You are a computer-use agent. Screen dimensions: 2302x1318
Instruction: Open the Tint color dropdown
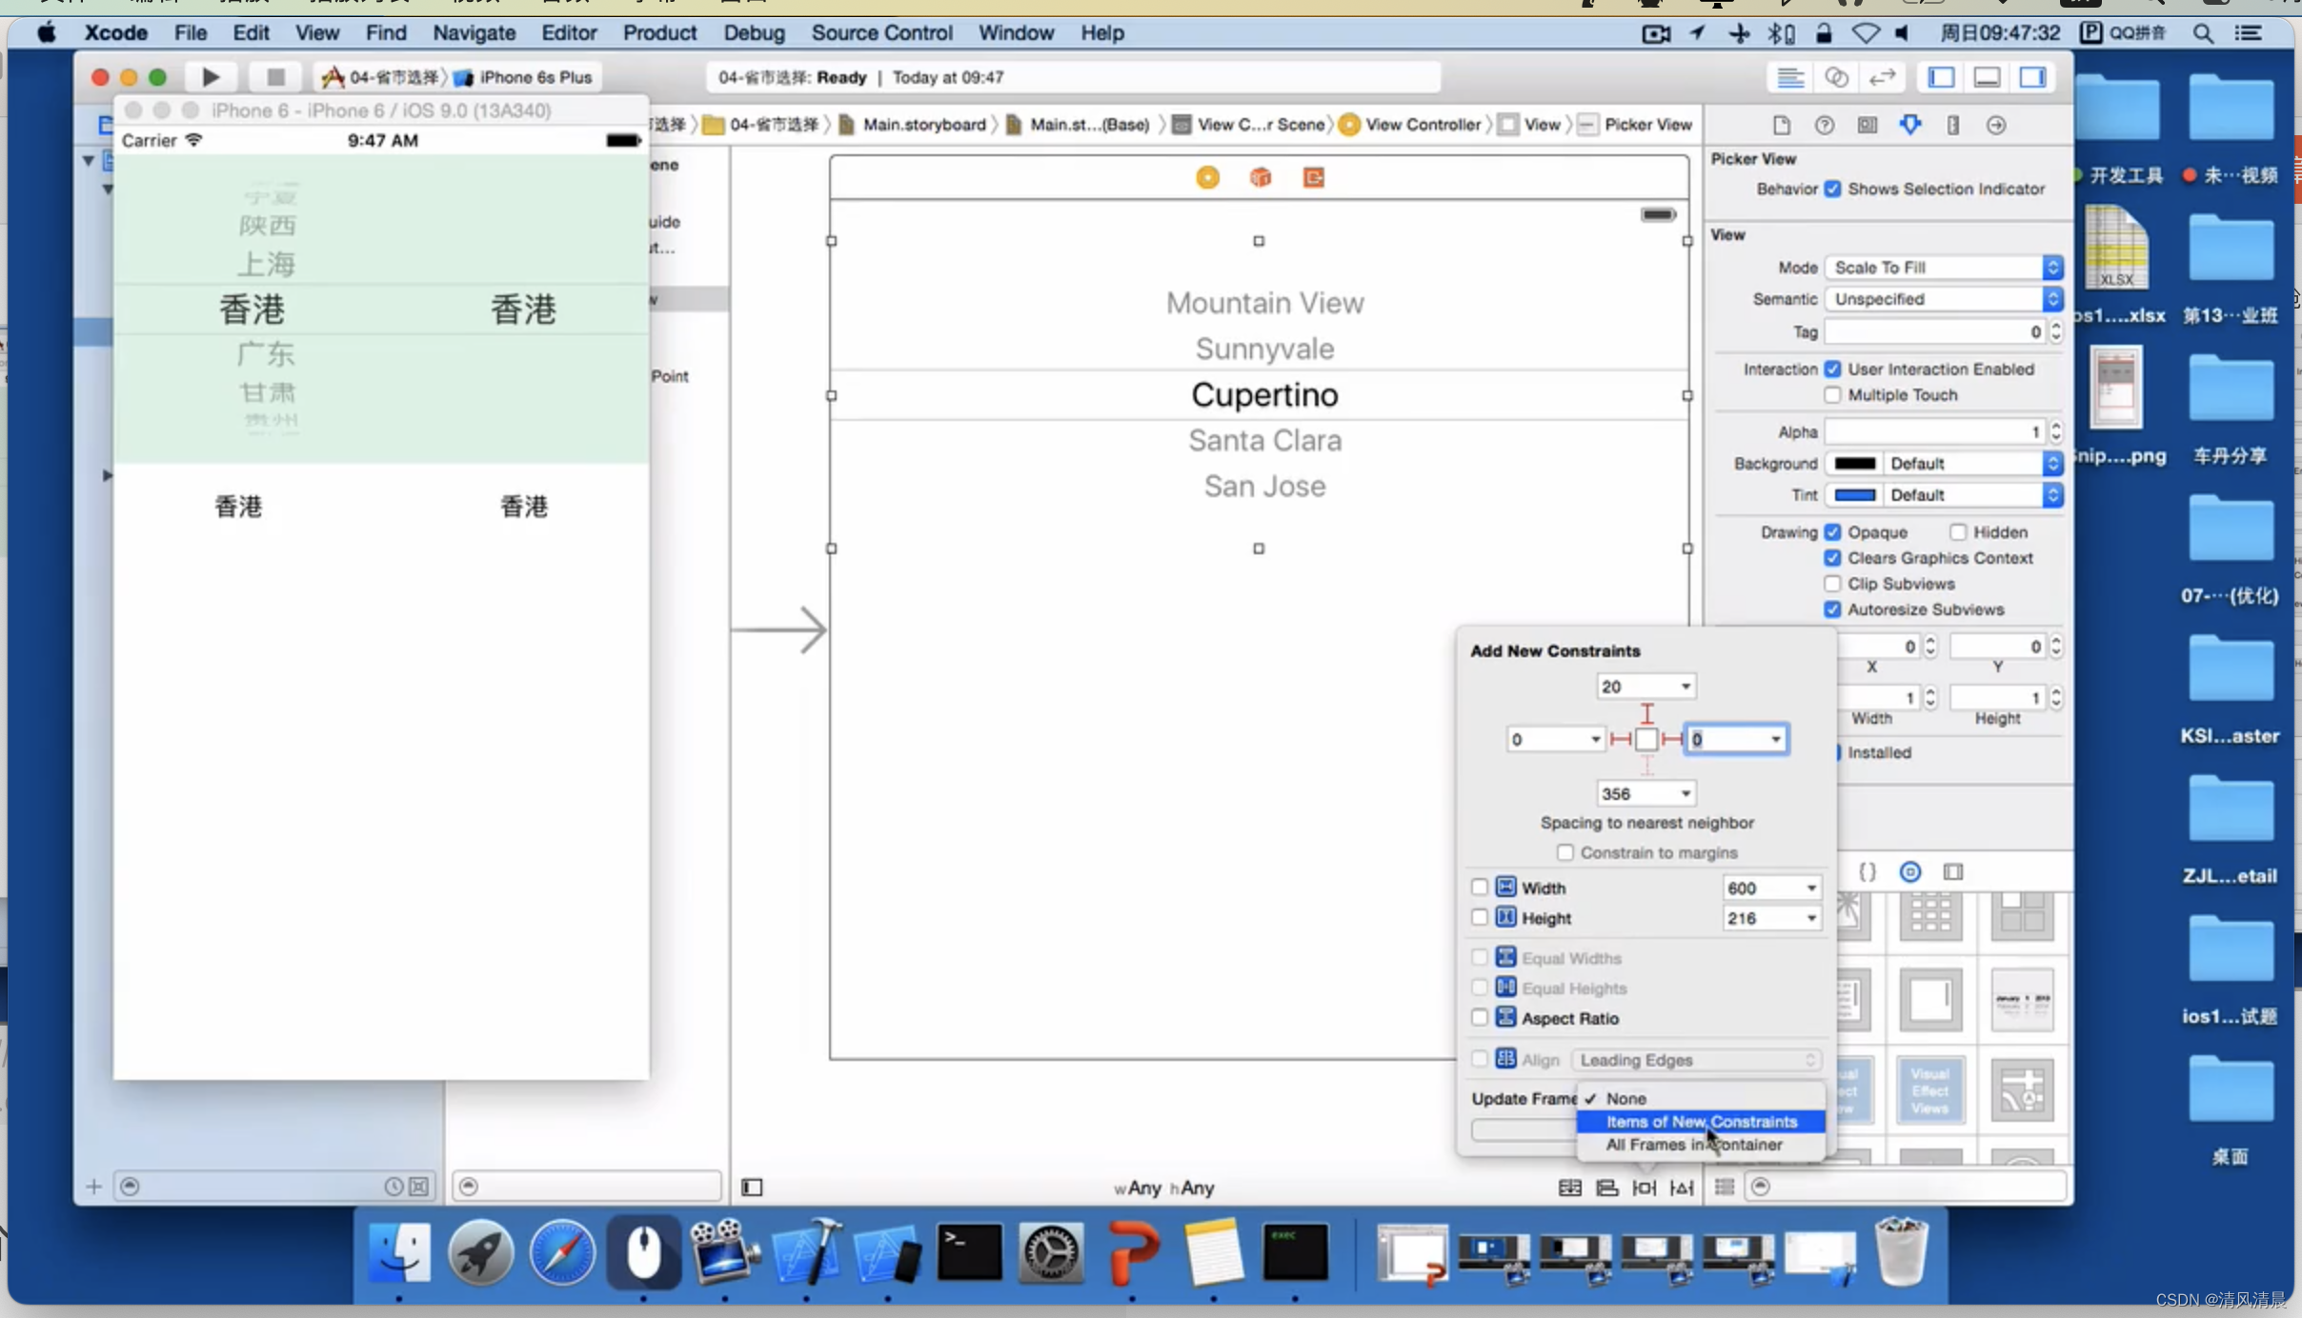tap(1974, 495)
